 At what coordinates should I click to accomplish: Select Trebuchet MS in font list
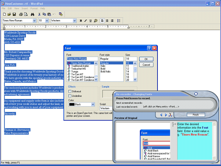(78, 69)
